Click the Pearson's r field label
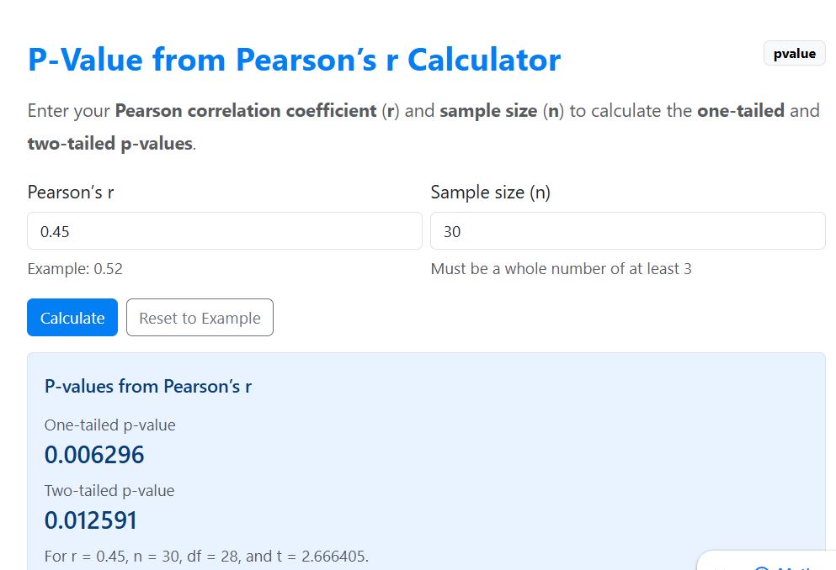 click(70, 192)
